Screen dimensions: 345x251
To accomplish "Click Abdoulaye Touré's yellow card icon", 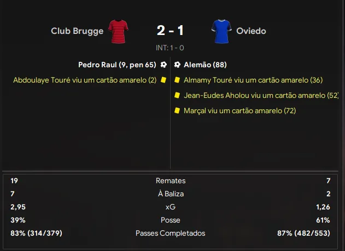I will click(163, 80).
